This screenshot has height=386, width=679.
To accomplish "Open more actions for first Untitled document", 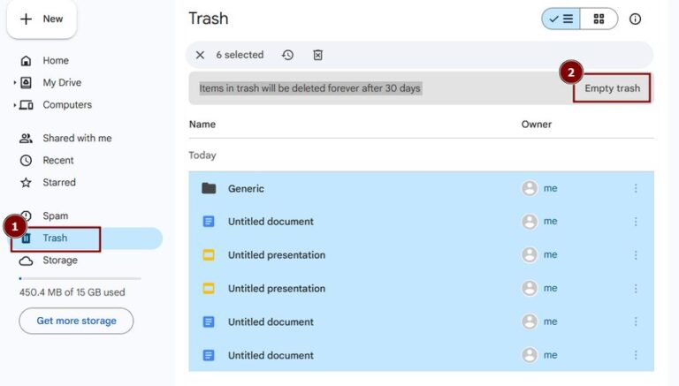I will [636, 222].
